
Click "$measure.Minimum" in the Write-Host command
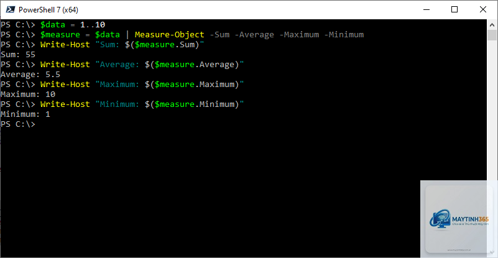point(194,104)
